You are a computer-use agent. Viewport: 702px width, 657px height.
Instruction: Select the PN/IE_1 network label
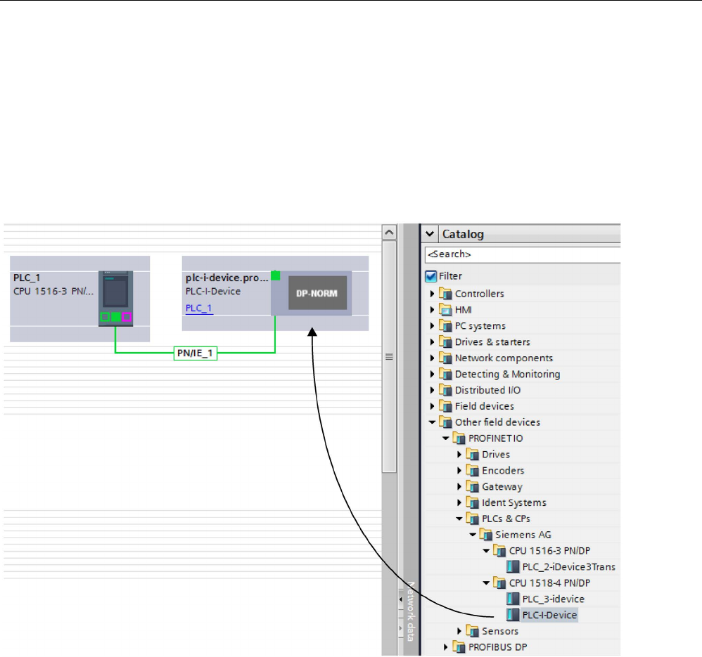[196, 353]
